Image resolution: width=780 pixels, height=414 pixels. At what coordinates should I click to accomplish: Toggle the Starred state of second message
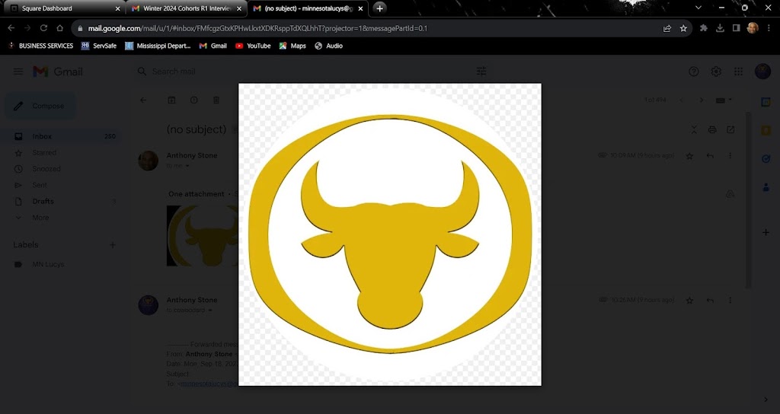point(689,301)
